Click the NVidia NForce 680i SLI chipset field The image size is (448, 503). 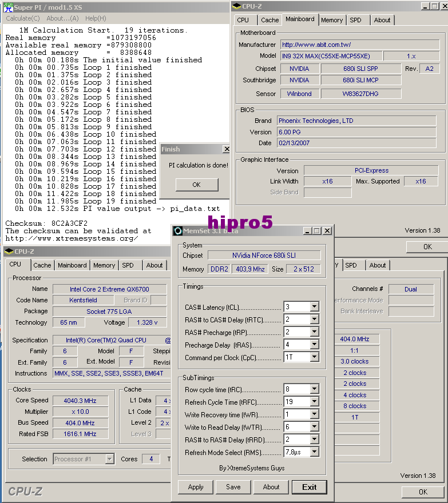(264, 256)
